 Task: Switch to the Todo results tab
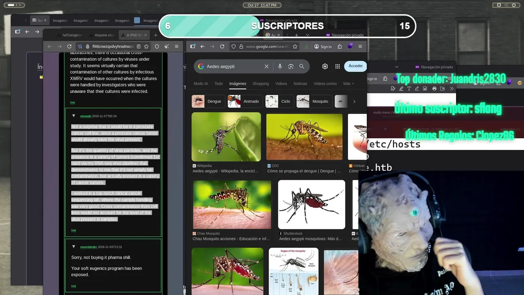[x=219, y=84]
